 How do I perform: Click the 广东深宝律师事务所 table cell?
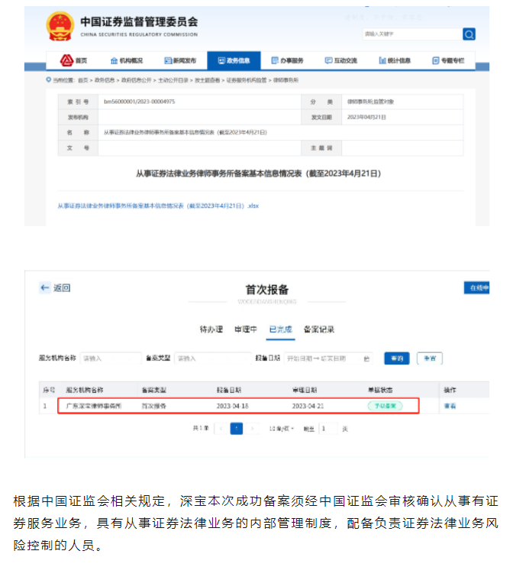(x=94, y=406)
